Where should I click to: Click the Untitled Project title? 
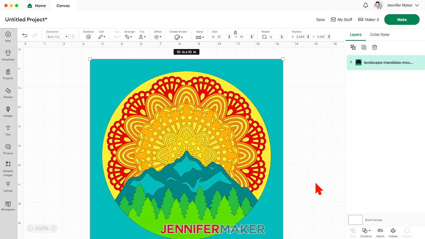tap(26, 19)
